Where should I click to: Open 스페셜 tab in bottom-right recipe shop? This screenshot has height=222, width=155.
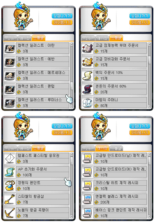pyautogui.click(x=116, y=148)
